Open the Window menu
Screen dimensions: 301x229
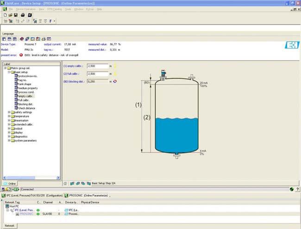(79, 9)
